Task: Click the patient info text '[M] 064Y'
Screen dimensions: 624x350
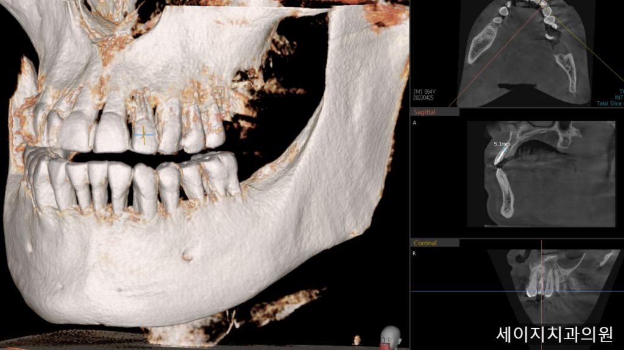Action: pyautogui.click(x=424, y=92)
